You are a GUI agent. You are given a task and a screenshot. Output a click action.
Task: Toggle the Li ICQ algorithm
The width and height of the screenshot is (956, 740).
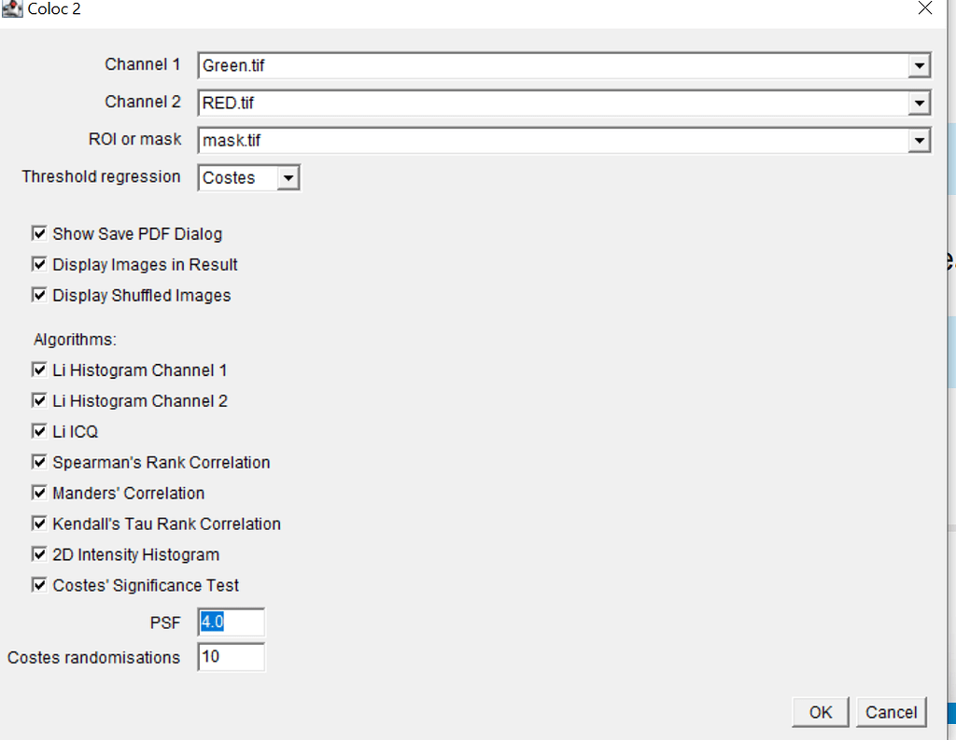39,431
